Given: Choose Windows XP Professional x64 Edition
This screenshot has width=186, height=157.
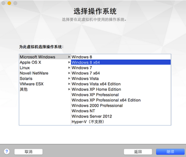Looking at the screenshot, I should pyautogui.click(x=121, y=100).
